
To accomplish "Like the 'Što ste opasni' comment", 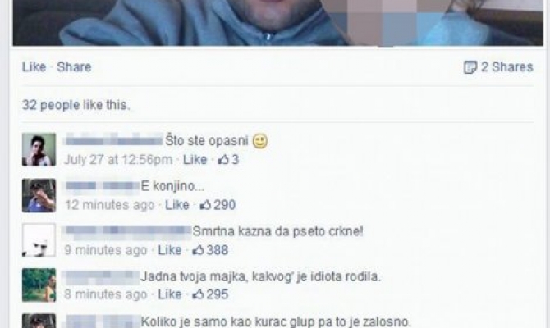I will click(x=195, y=160).
